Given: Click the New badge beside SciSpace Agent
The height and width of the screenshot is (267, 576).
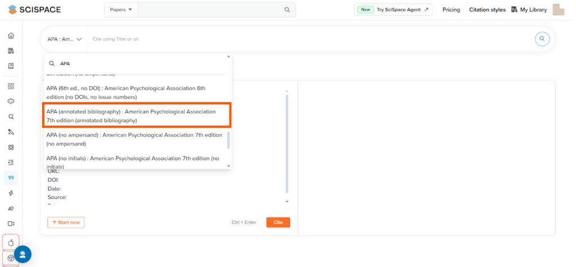Looking at the screenshot, I should pos(366,10).
